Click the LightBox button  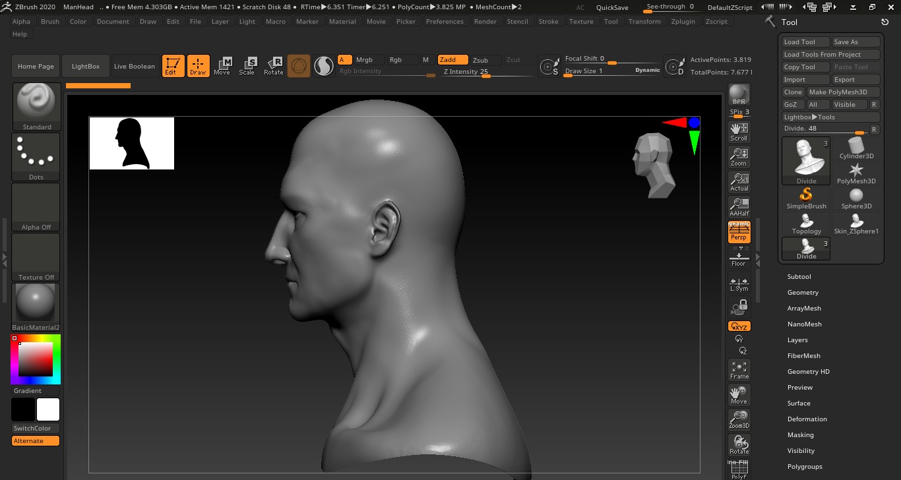(x=86, y=67)
